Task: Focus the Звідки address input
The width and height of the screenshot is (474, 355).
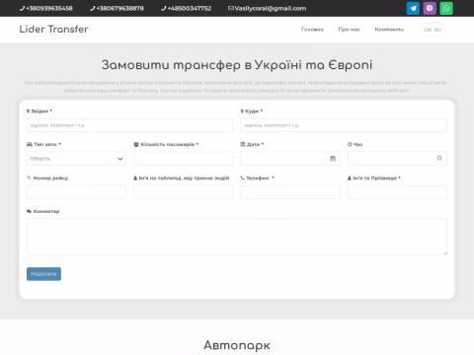Action: tap(130, 125)
